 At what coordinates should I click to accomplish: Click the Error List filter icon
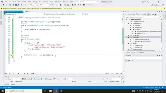(55, 79)
